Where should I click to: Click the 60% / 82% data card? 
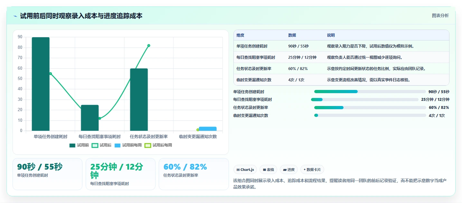(x=193, y=174)
